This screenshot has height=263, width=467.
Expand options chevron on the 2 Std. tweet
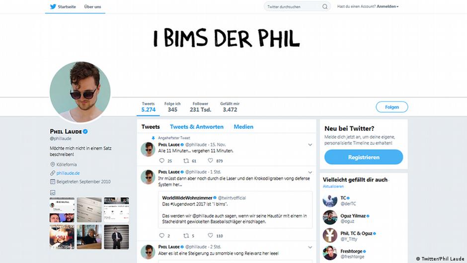[x=310, y=247]
